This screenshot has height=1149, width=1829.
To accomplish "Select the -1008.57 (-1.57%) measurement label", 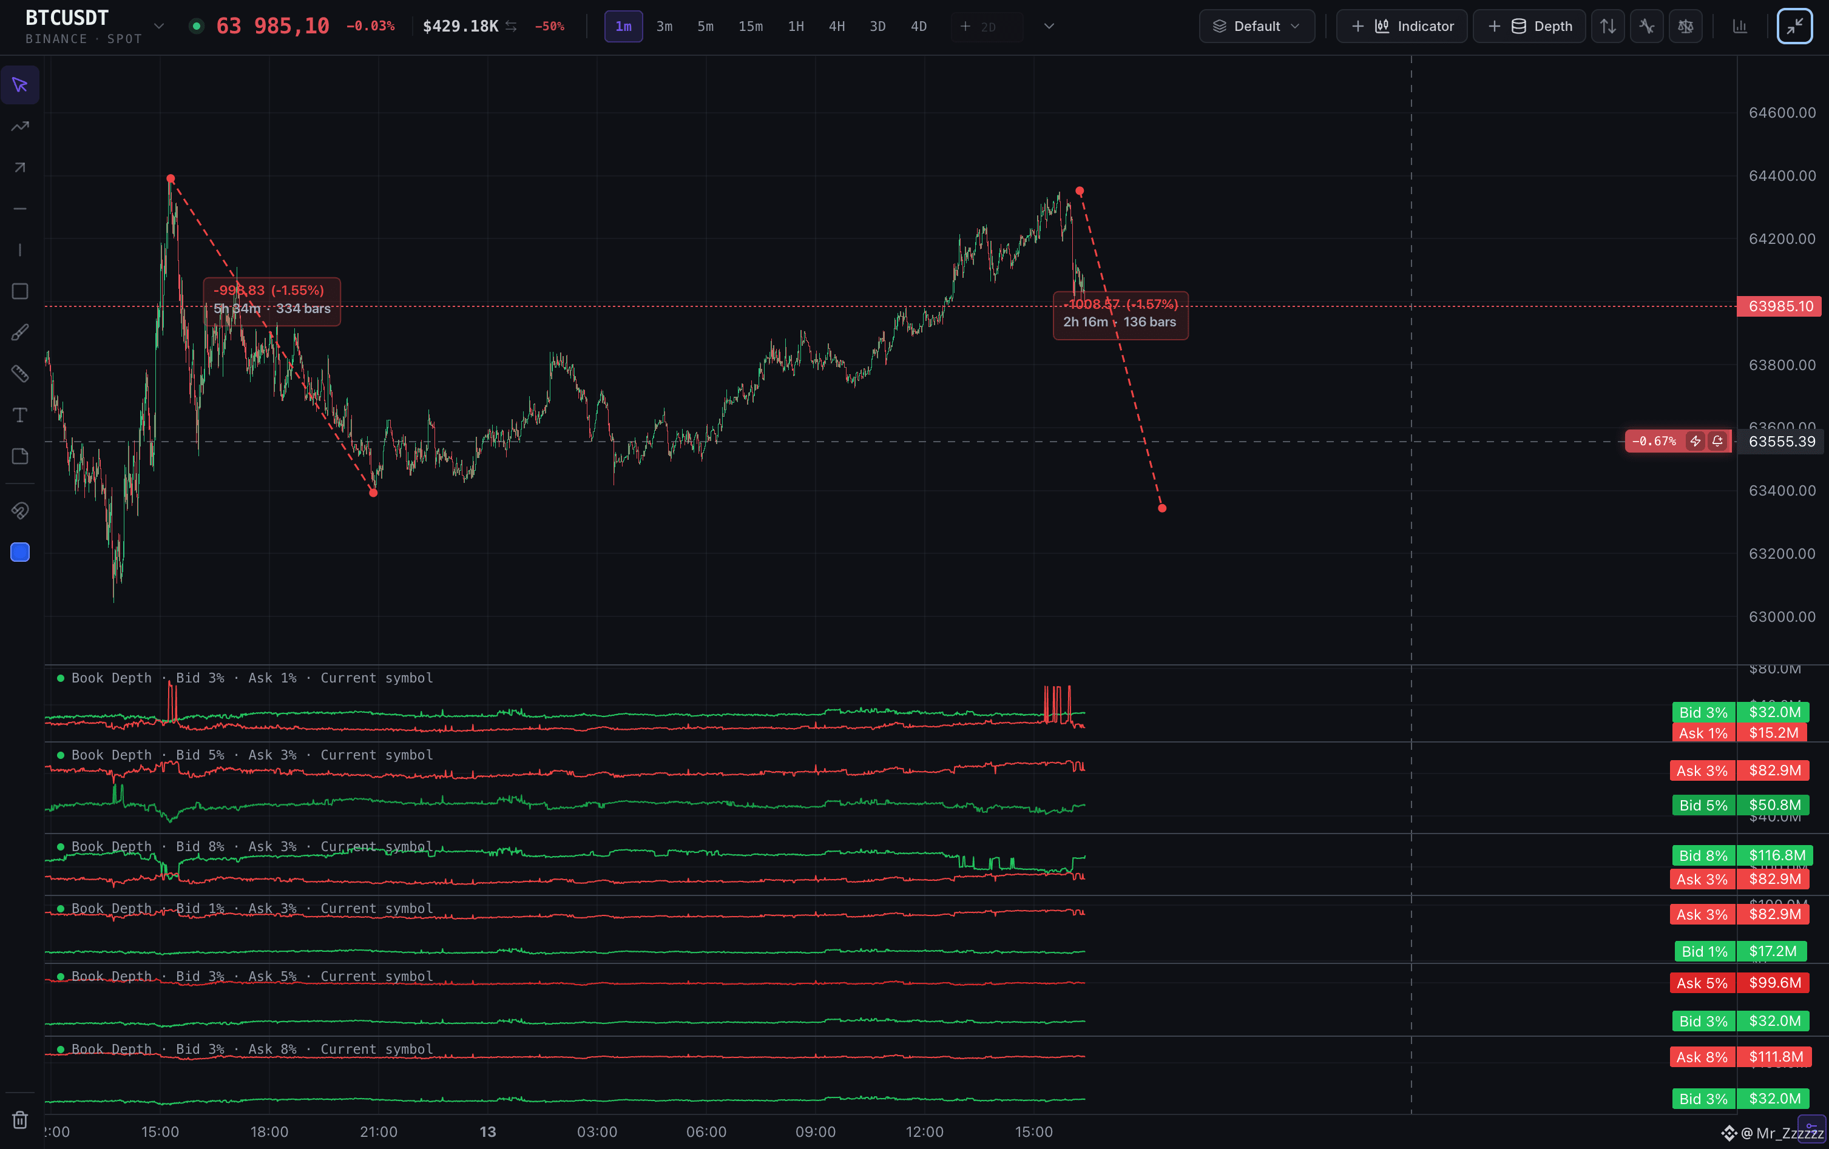I will (1120, 315).
